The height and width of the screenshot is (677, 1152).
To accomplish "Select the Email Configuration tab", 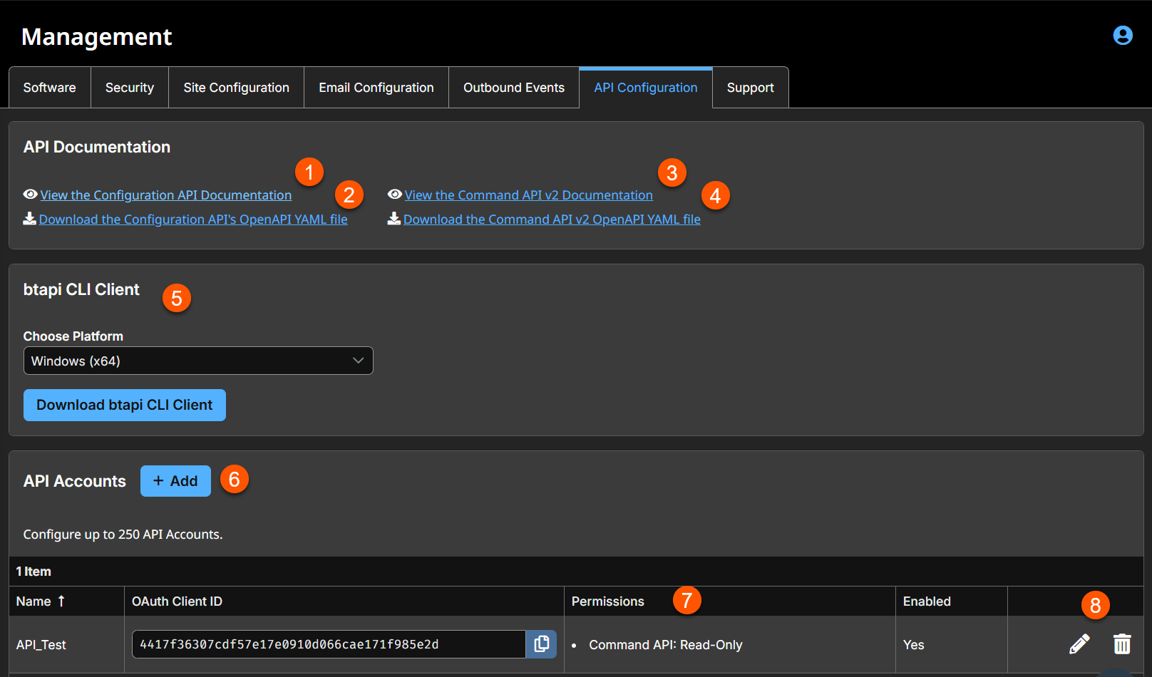I will (x=376, y=88).
